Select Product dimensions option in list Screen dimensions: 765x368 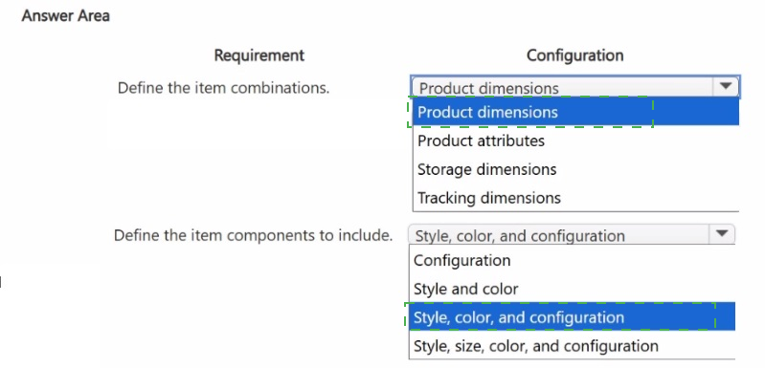pyautogui.click(x=575, y=112)
